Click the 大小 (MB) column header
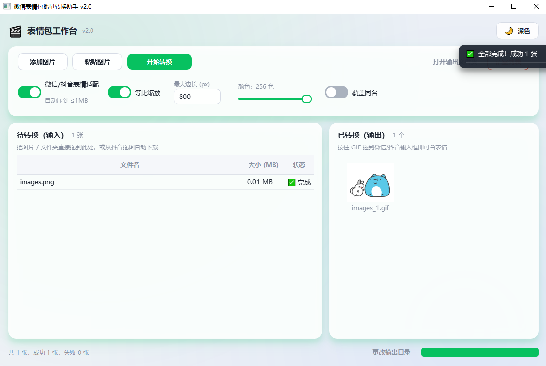 coord(263,165)
